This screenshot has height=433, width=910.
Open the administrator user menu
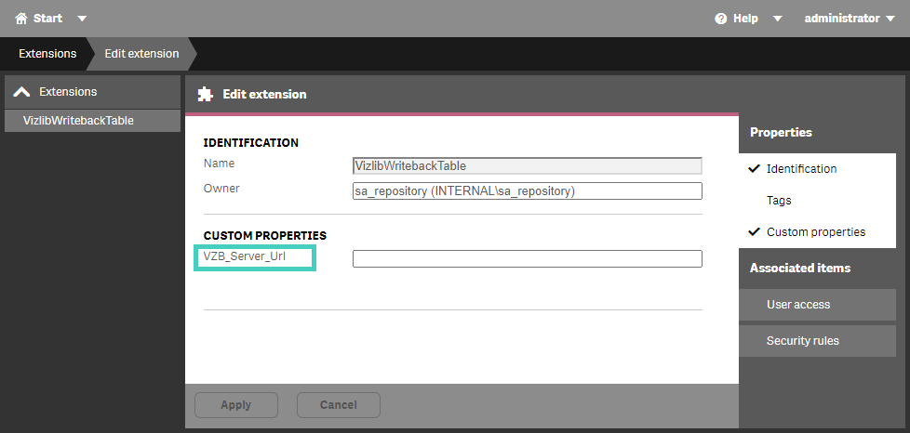click(850, 19)
